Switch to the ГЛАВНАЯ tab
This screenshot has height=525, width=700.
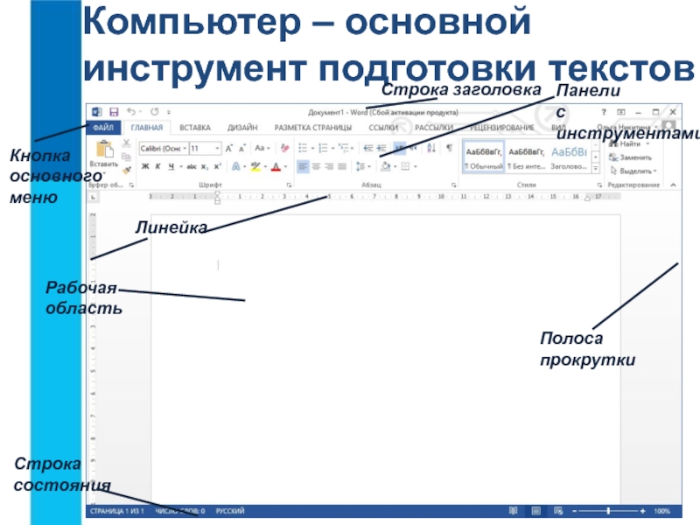(x=147, y=128)
